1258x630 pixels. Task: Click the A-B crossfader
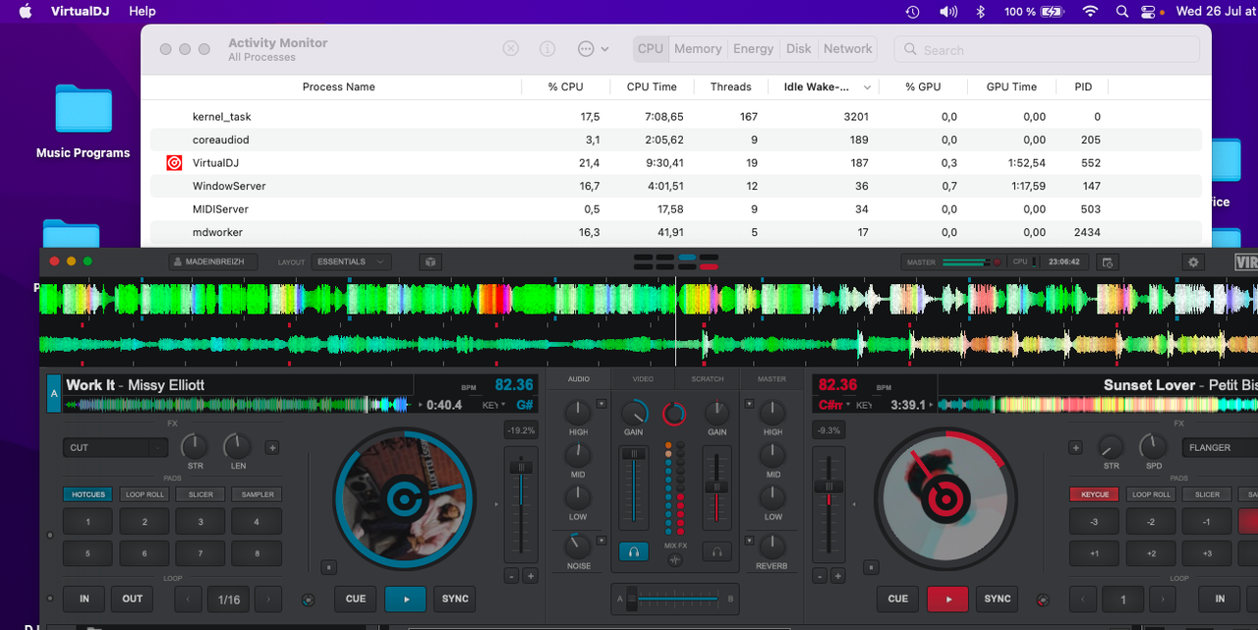click(x=675, y=599)
